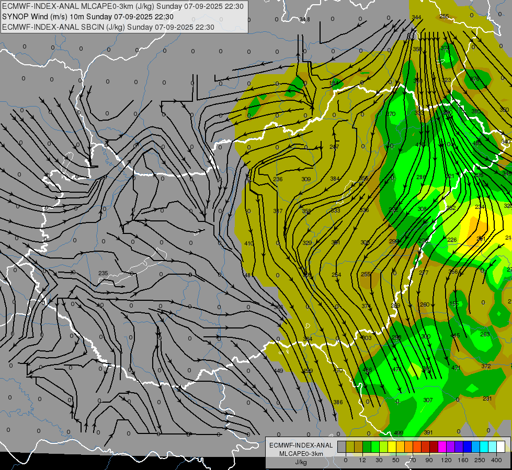
Task: Click the 471 value on the map
Action: point(456,368)
